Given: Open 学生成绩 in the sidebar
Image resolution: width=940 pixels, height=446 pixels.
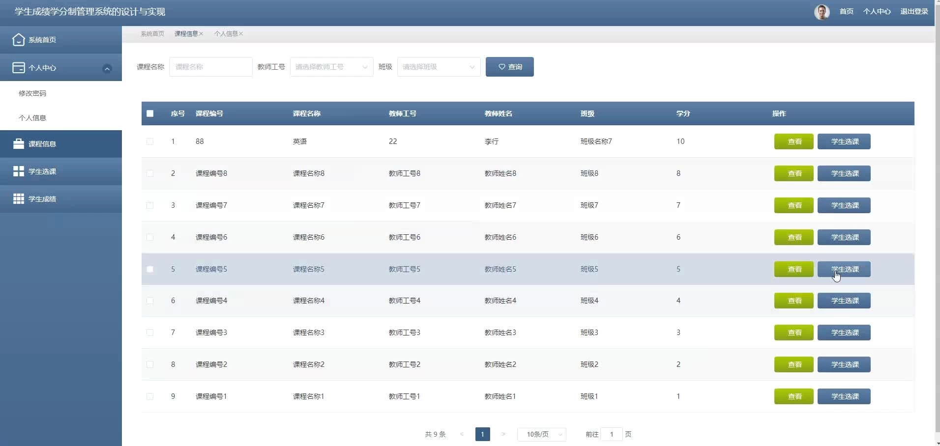Looking at the screenshot, I should 61,199.
